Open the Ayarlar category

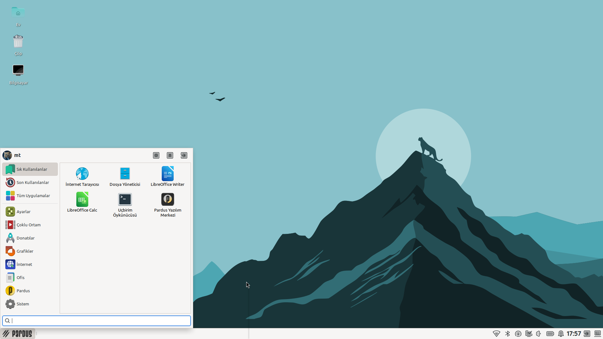[30, 212]
